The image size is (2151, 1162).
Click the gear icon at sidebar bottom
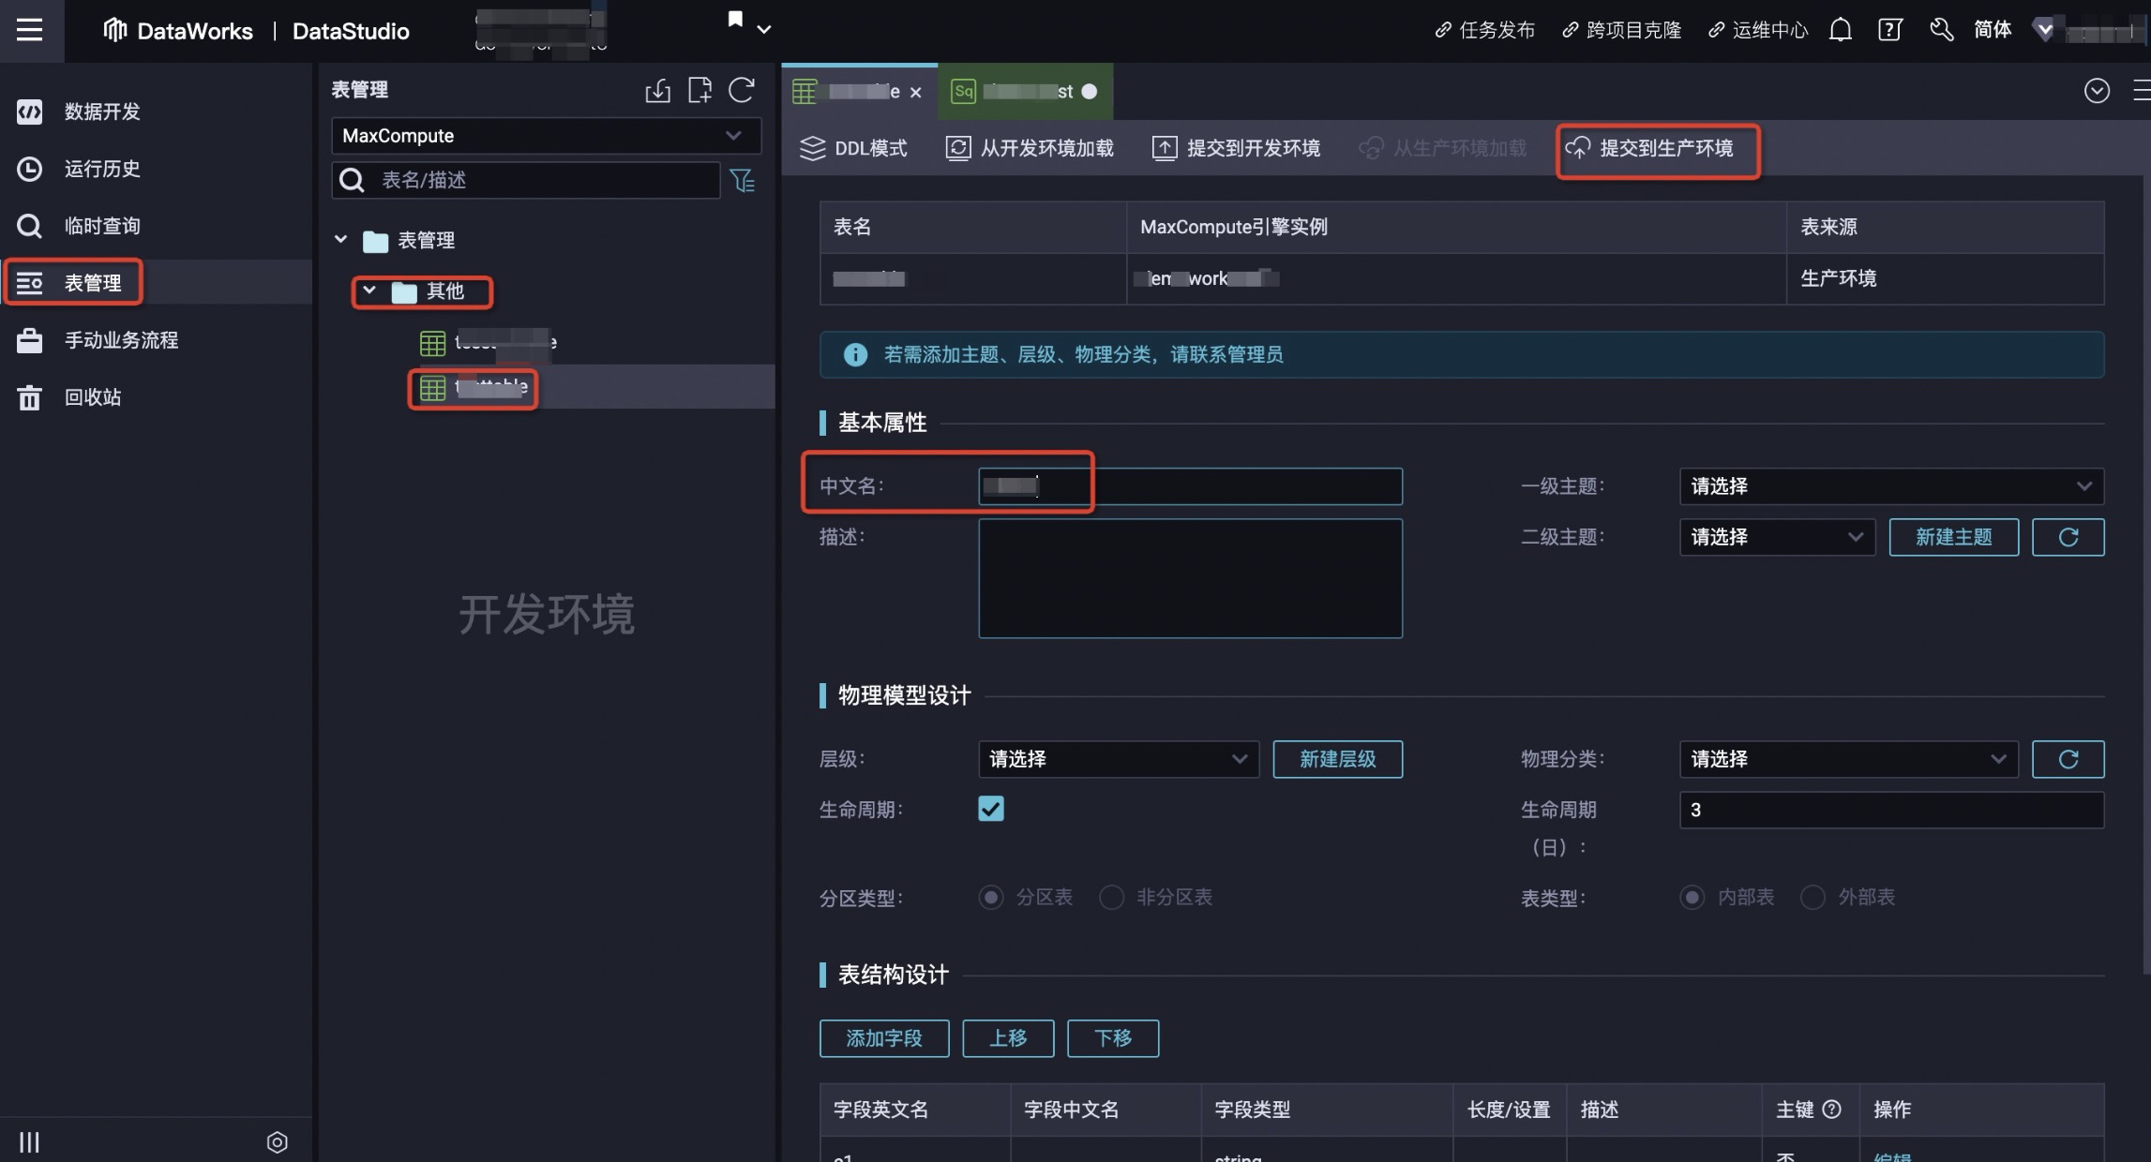(x=277, y=1141)
